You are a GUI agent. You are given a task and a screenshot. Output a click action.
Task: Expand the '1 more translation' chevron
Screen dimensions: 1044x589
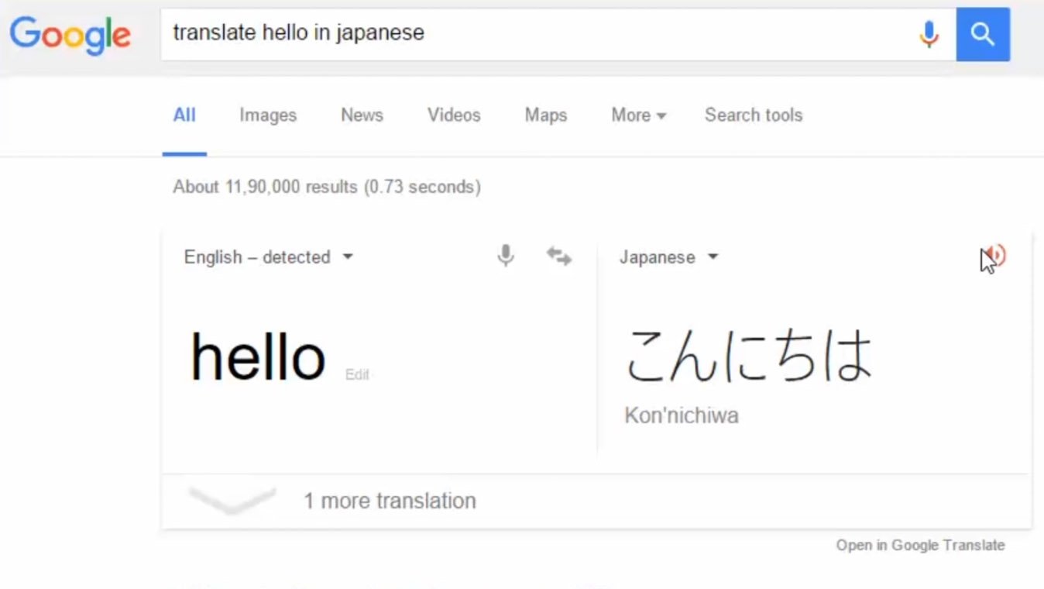pyautogui.click(x=232, y=501)
